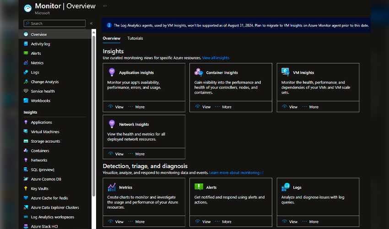Screen dimensions: 389x229
Task: Click View on Alerts card
Action: 203,222
